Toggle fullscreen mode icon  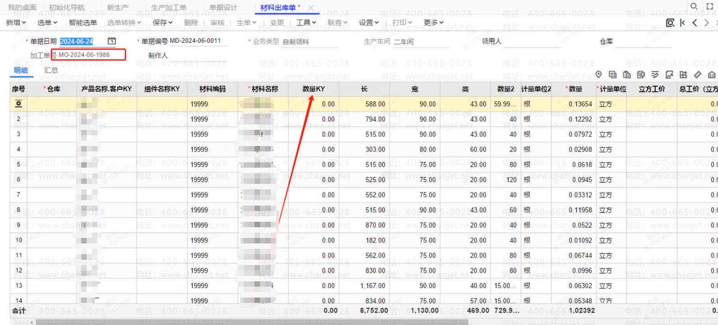[x=709, y=6]
